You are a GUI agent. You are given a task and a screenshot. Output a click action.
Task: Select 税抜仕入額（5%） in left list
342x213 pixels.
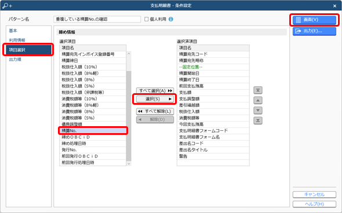[x=93, y=86]
